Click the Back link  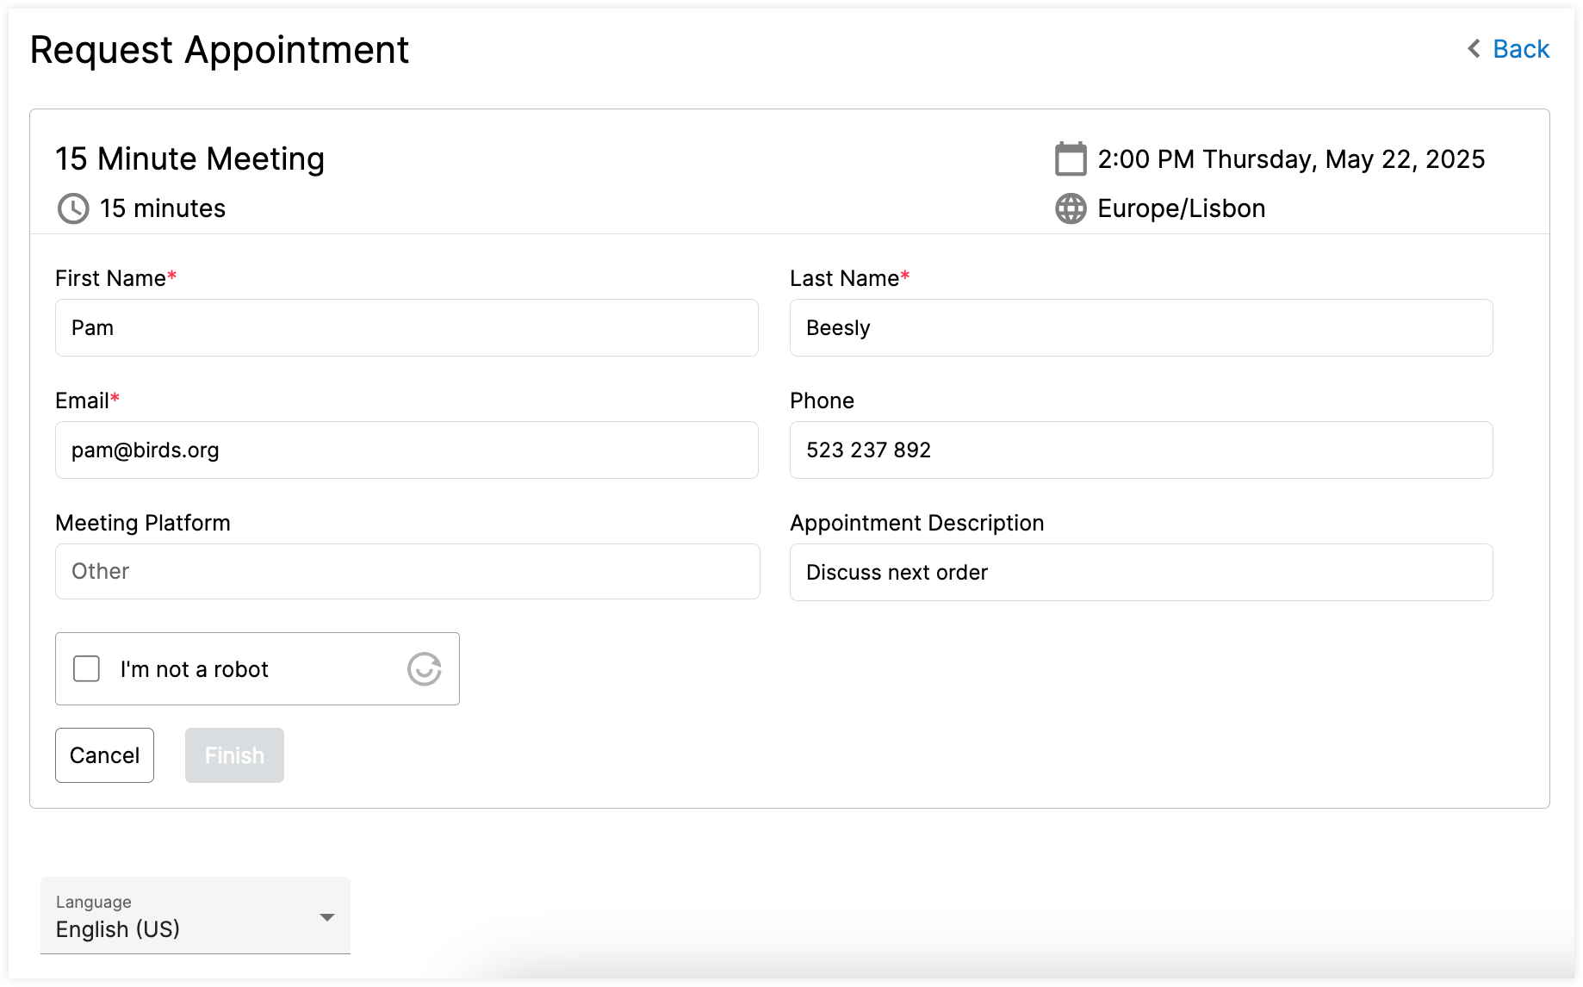[x=1520, y=49]
